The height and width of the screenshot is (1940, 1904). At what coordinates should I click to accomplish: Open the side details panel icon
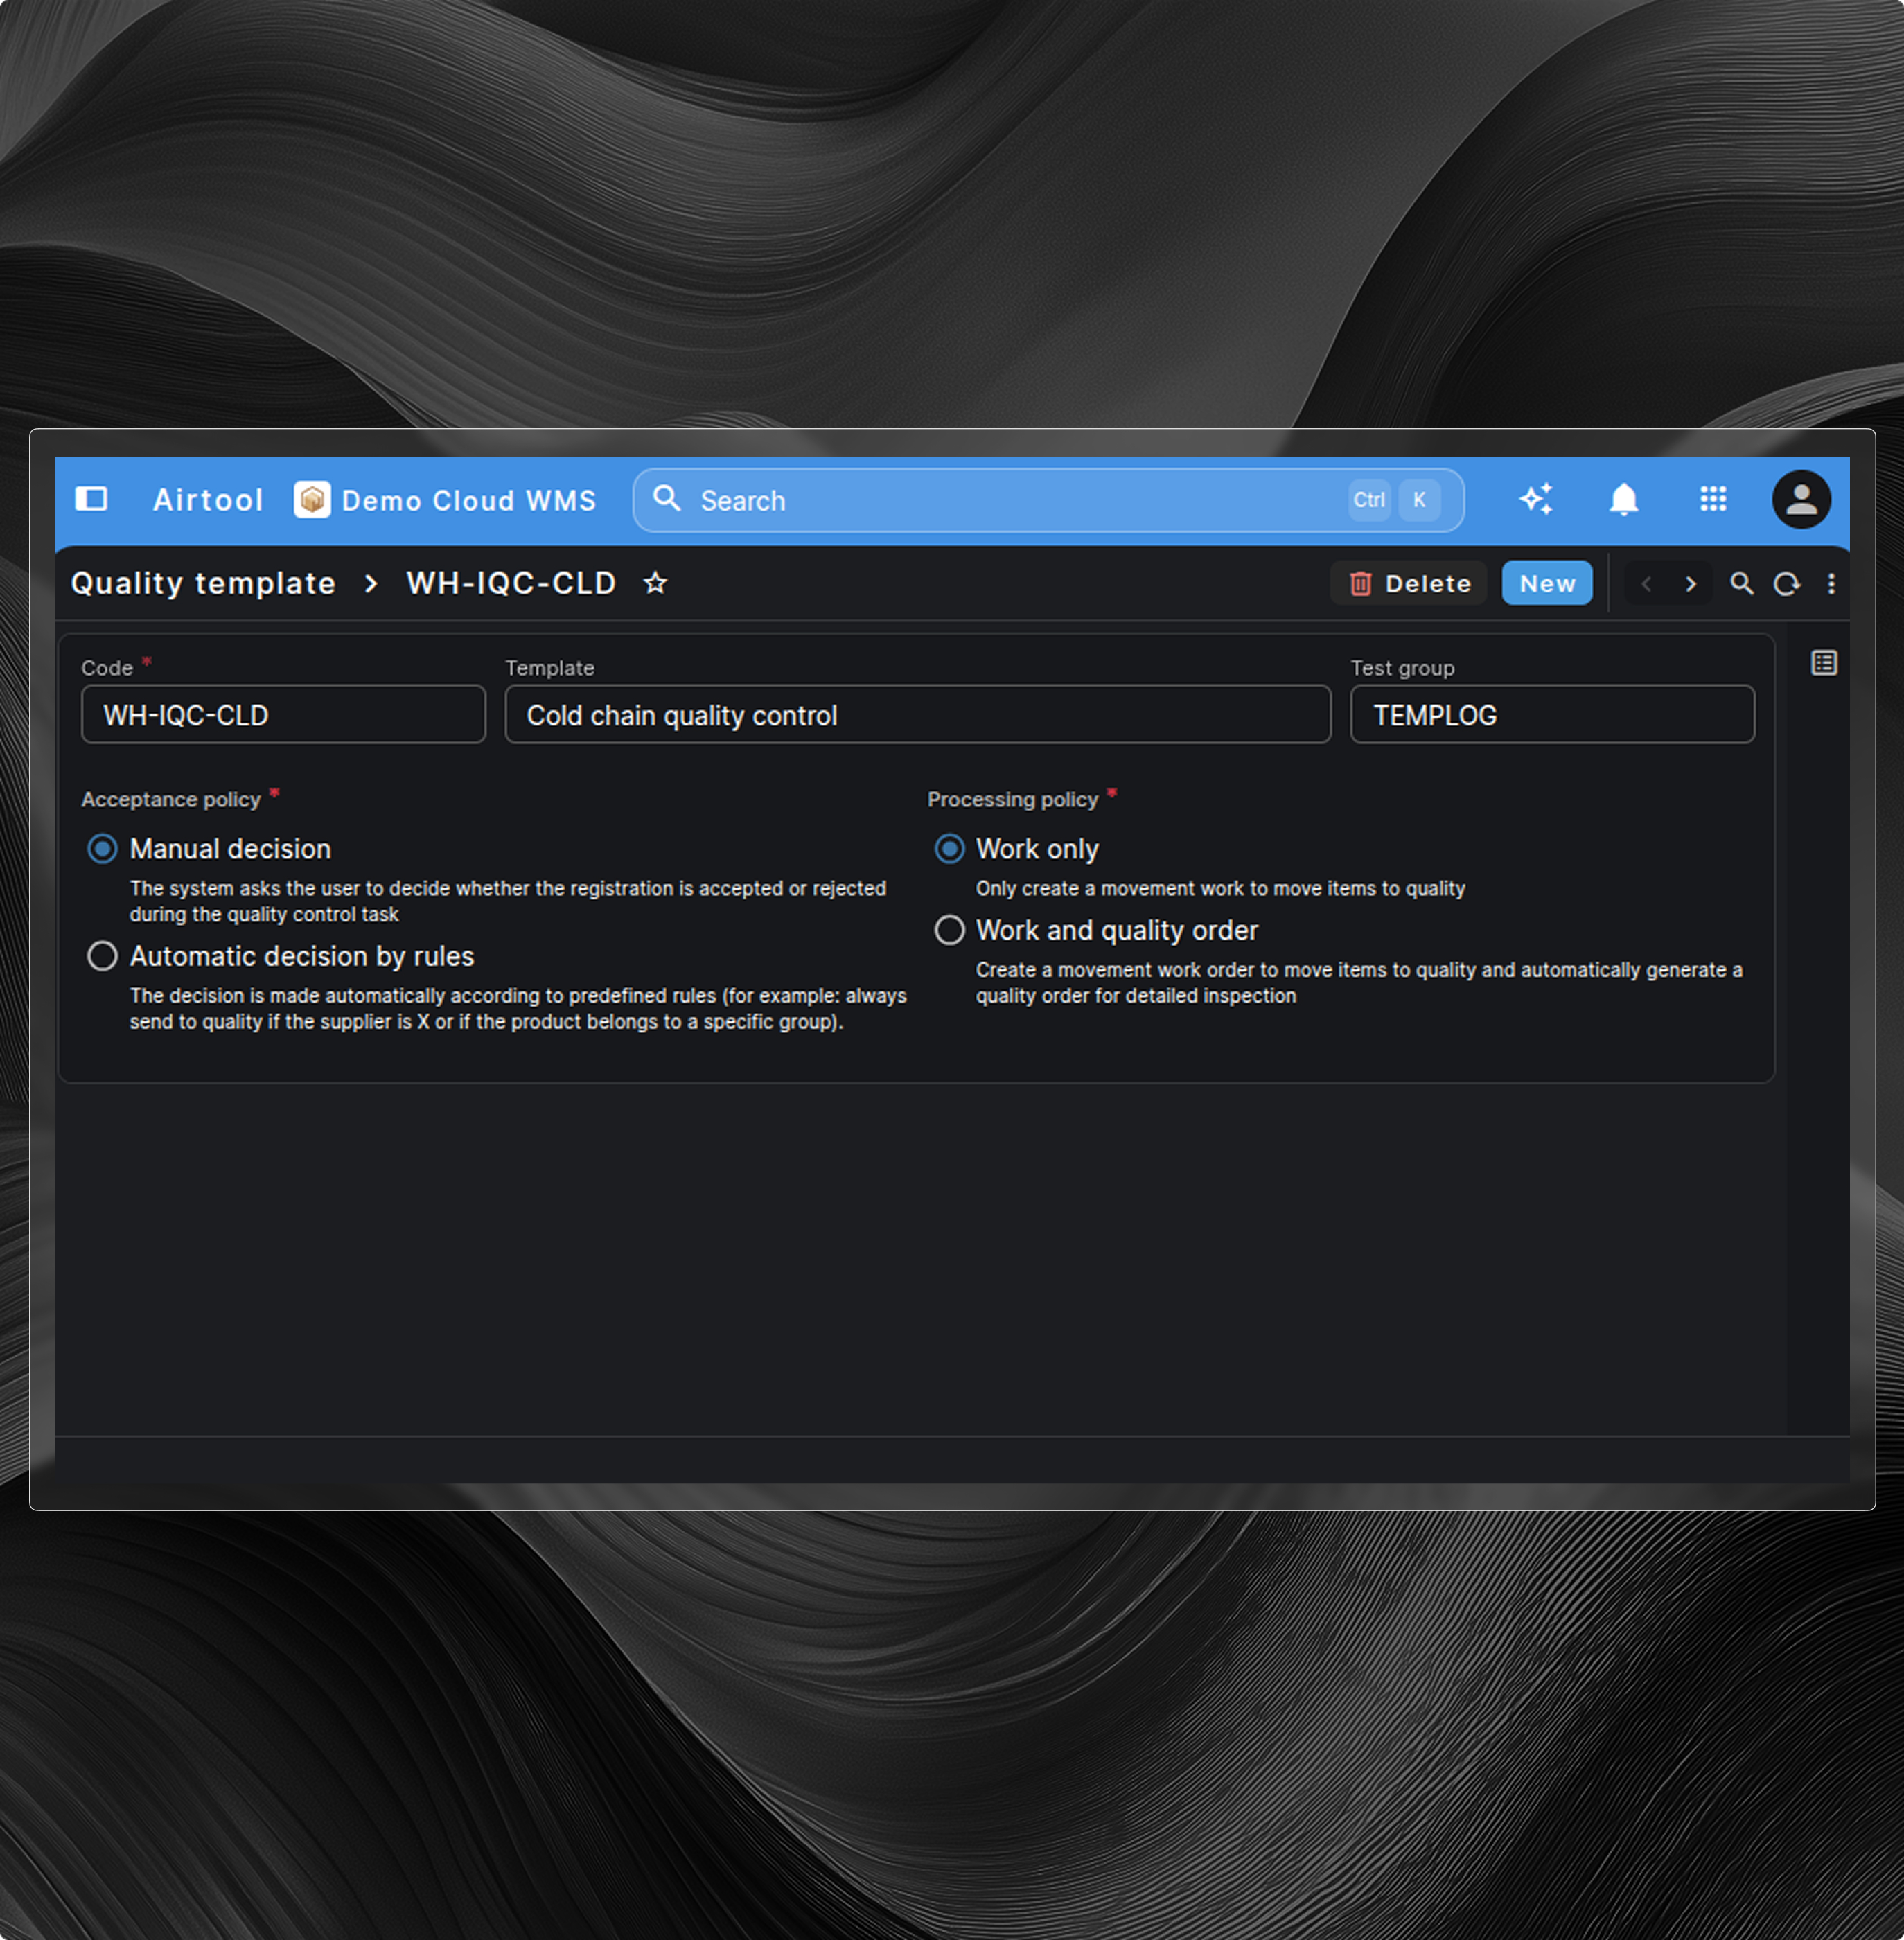pyautogui.click(x=1823, y=663)
